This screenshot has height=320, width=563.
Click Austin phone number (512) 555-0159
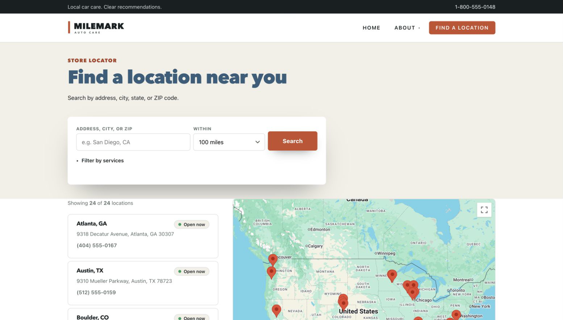pyautogui.click(x=96, y=292)
